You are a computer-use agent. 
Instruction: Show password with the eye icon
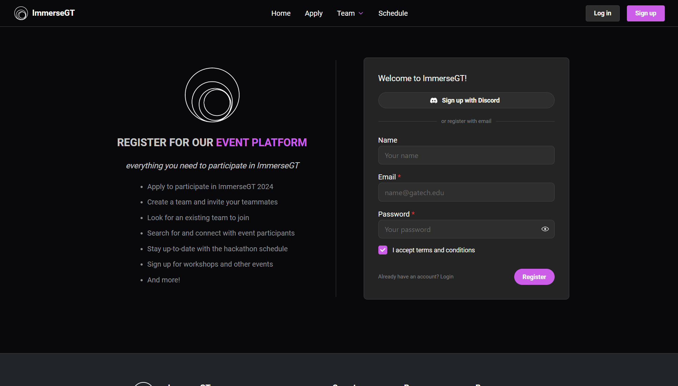coord(545,229)
